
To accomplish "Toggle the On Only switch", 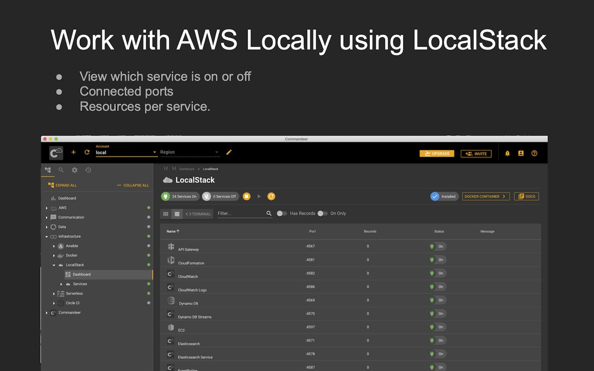I will click(x=322, y=214).
